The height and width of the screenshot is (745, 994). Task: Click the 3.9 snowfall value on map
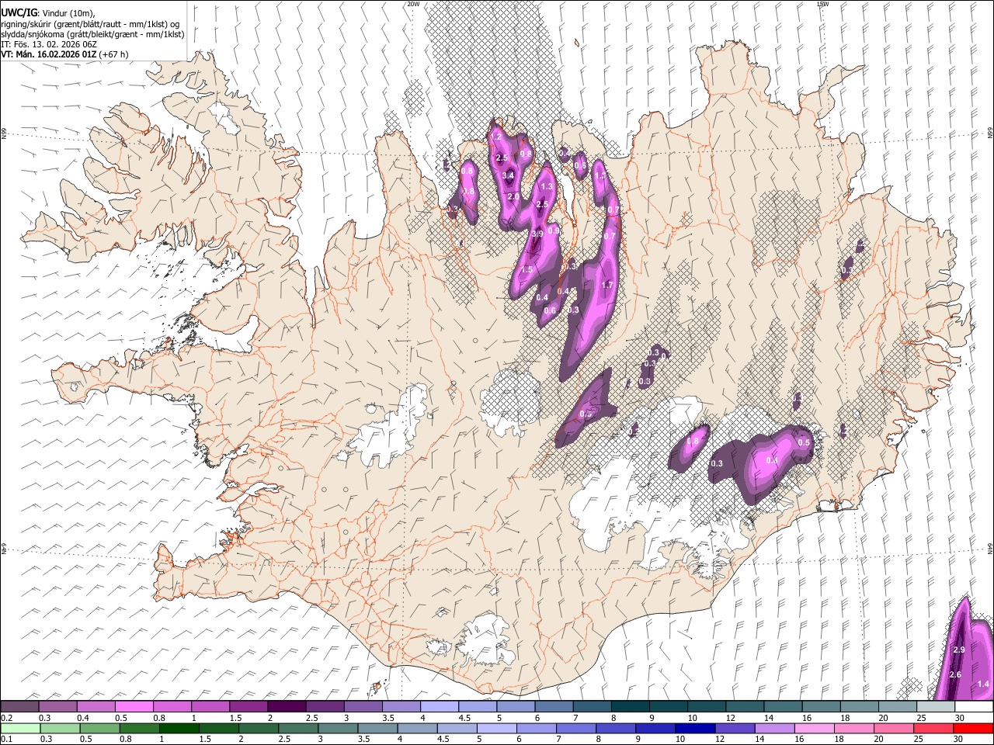tap(537, 234)
